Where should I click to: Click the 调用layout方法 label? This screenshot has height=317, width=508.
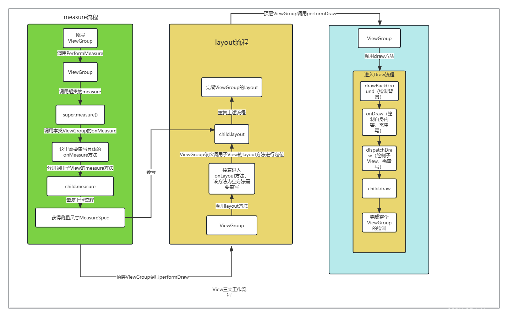click(x=232, y=206)
